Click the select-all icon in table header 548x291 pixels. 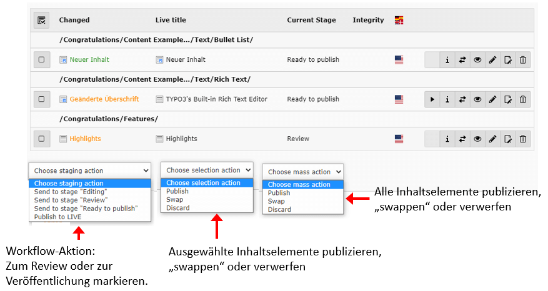point(41,20)
